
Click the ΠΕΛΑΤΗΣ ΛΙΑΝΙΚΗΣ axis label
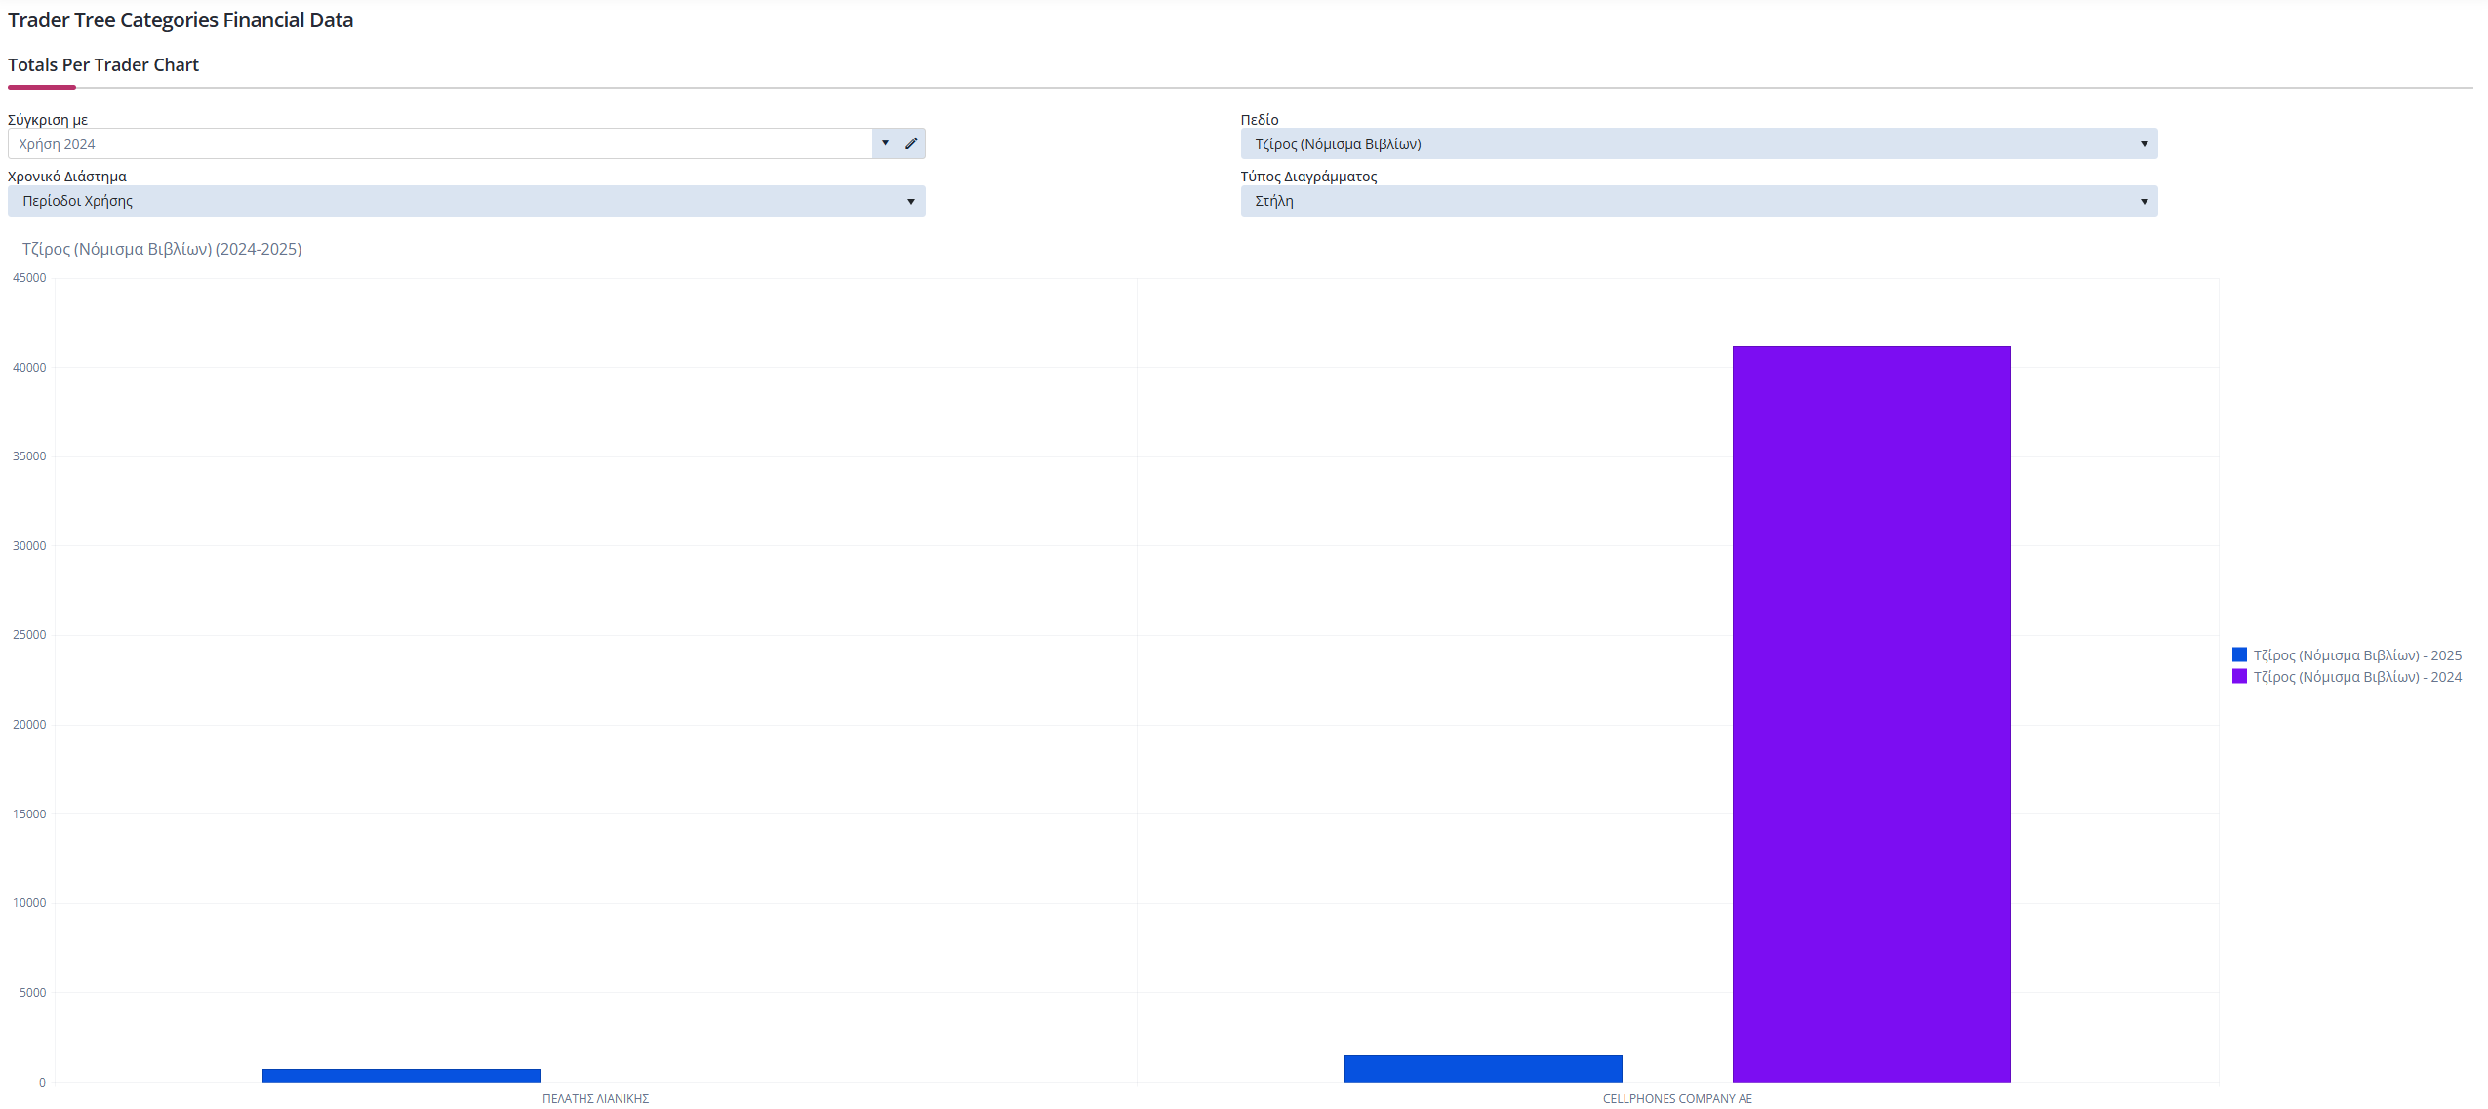pyautogui.click(x=595, y=1098)
